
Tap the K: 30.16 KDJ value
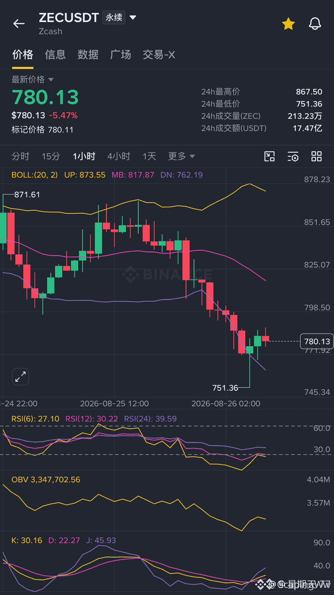click(x=27, y=540)
